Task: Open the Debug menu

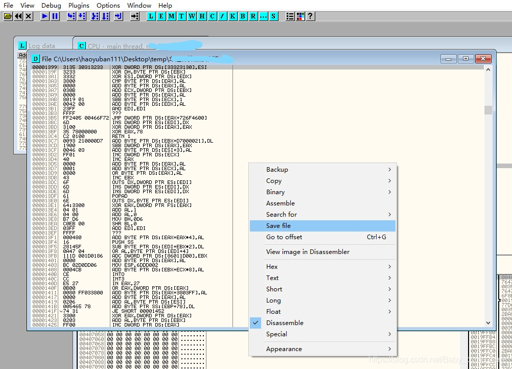Action: [x=51, y=5]
